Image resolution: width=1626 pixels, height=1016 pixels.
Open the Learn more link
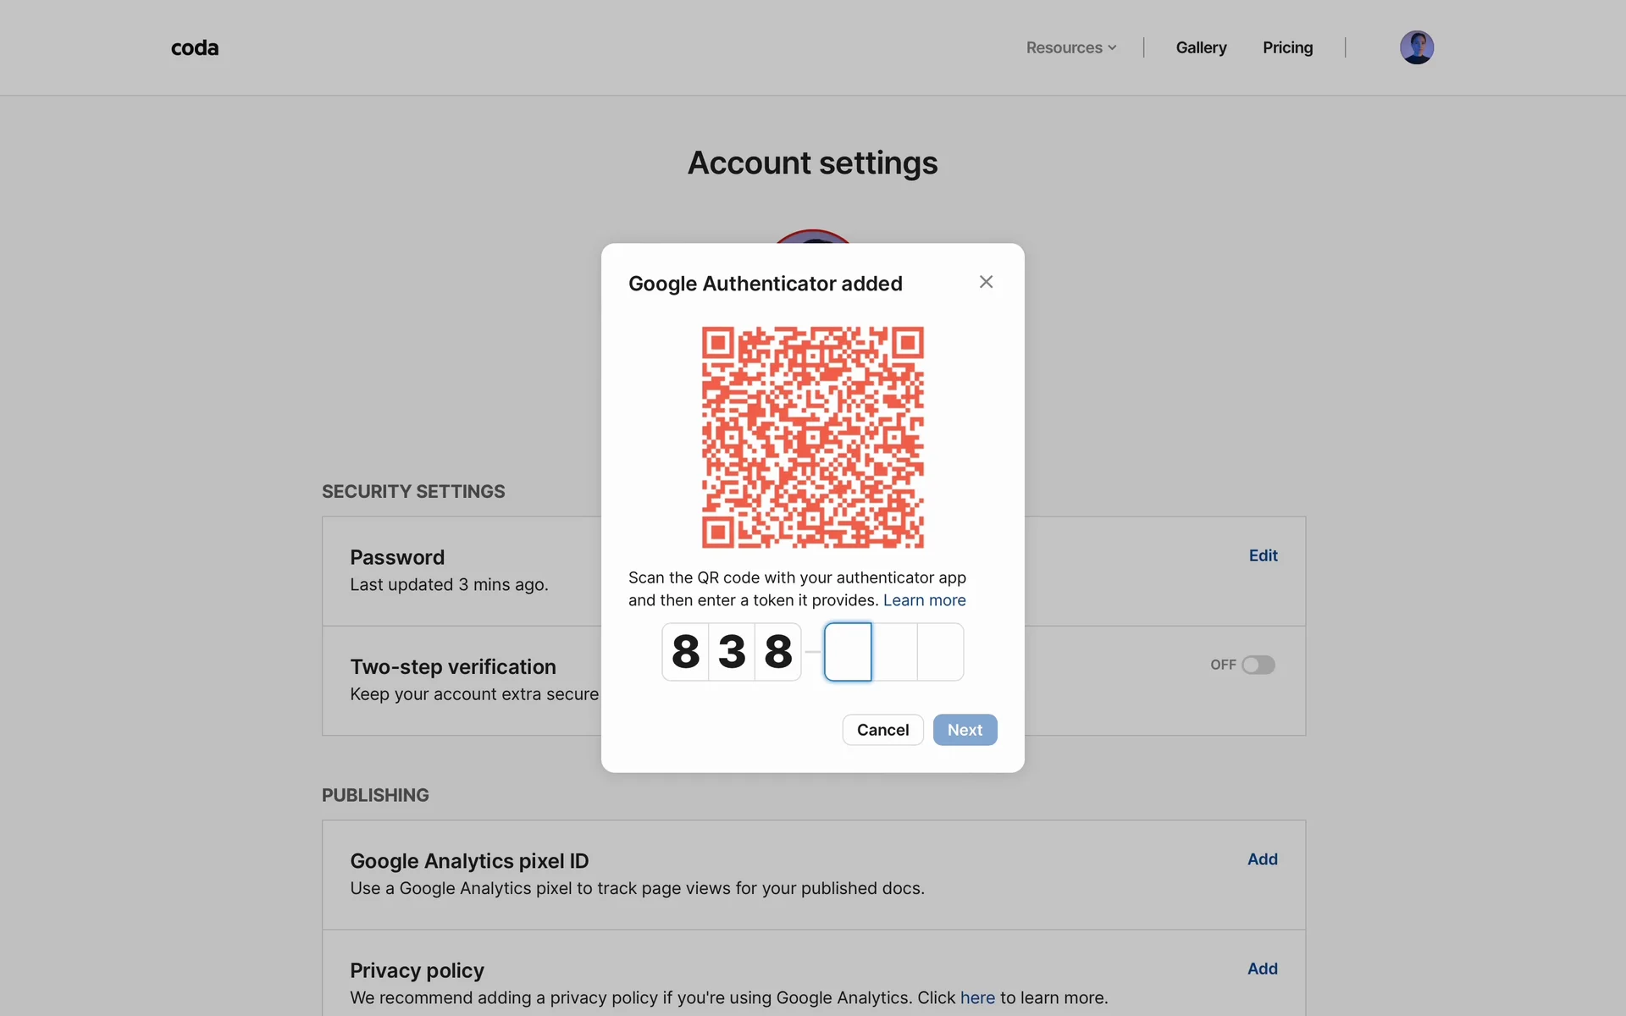tap(924, 600)
